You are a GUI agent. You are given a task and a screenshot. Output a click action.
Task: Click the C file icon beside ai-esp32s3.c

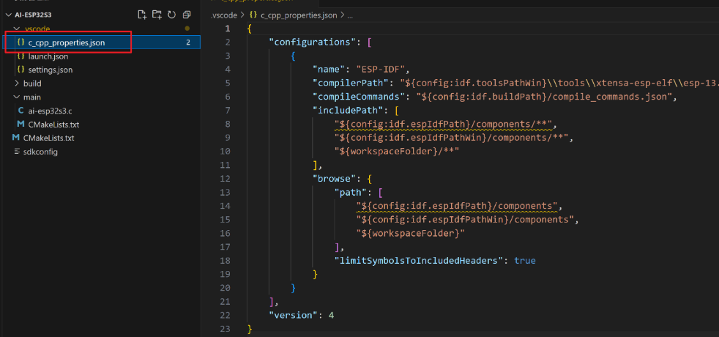21,111
